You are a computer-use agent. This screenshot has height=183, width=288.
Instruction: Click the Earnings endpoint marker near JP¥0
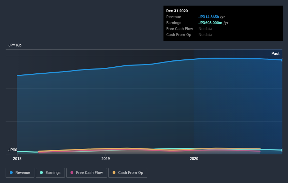(x=282, y=150)
